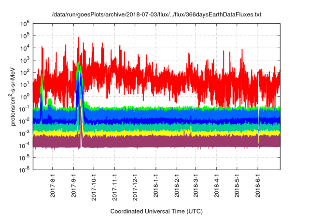Click the white data gap at 2018-6-1

click(x=258, y=126)
